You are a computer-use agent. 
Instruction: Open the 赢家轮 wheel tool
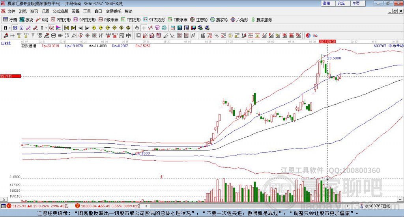pos(219,20)
